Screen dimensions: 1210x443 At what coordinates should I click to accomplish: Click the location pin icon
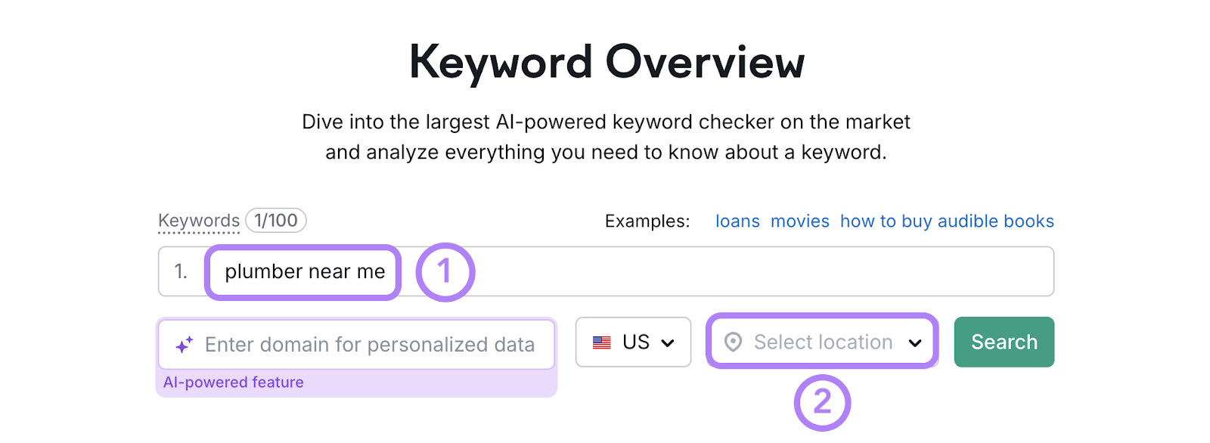tap(733, 342)
